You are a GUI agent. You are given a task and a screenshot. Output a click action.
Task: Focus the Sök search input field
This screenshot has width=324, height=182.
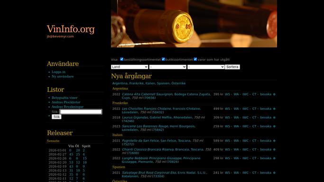(x=81, y=112)
